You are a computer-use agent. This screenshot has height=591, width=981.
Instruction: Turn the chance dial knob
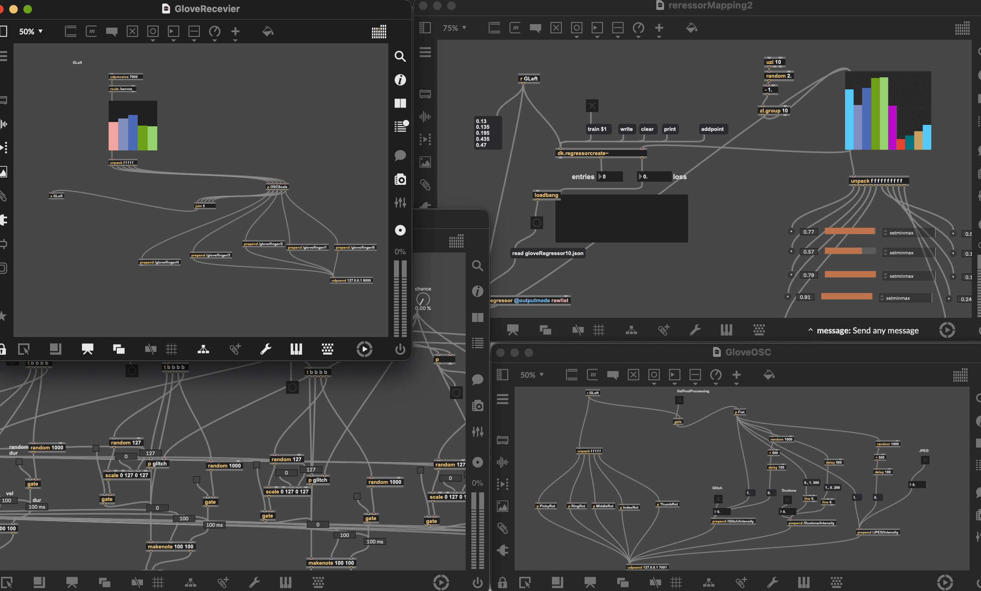click(x=423, y=299)
